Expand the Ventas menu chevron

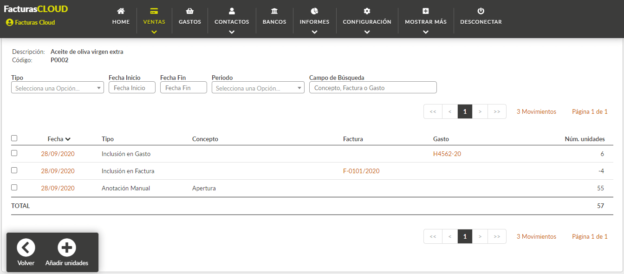click(x=154, y=32)
